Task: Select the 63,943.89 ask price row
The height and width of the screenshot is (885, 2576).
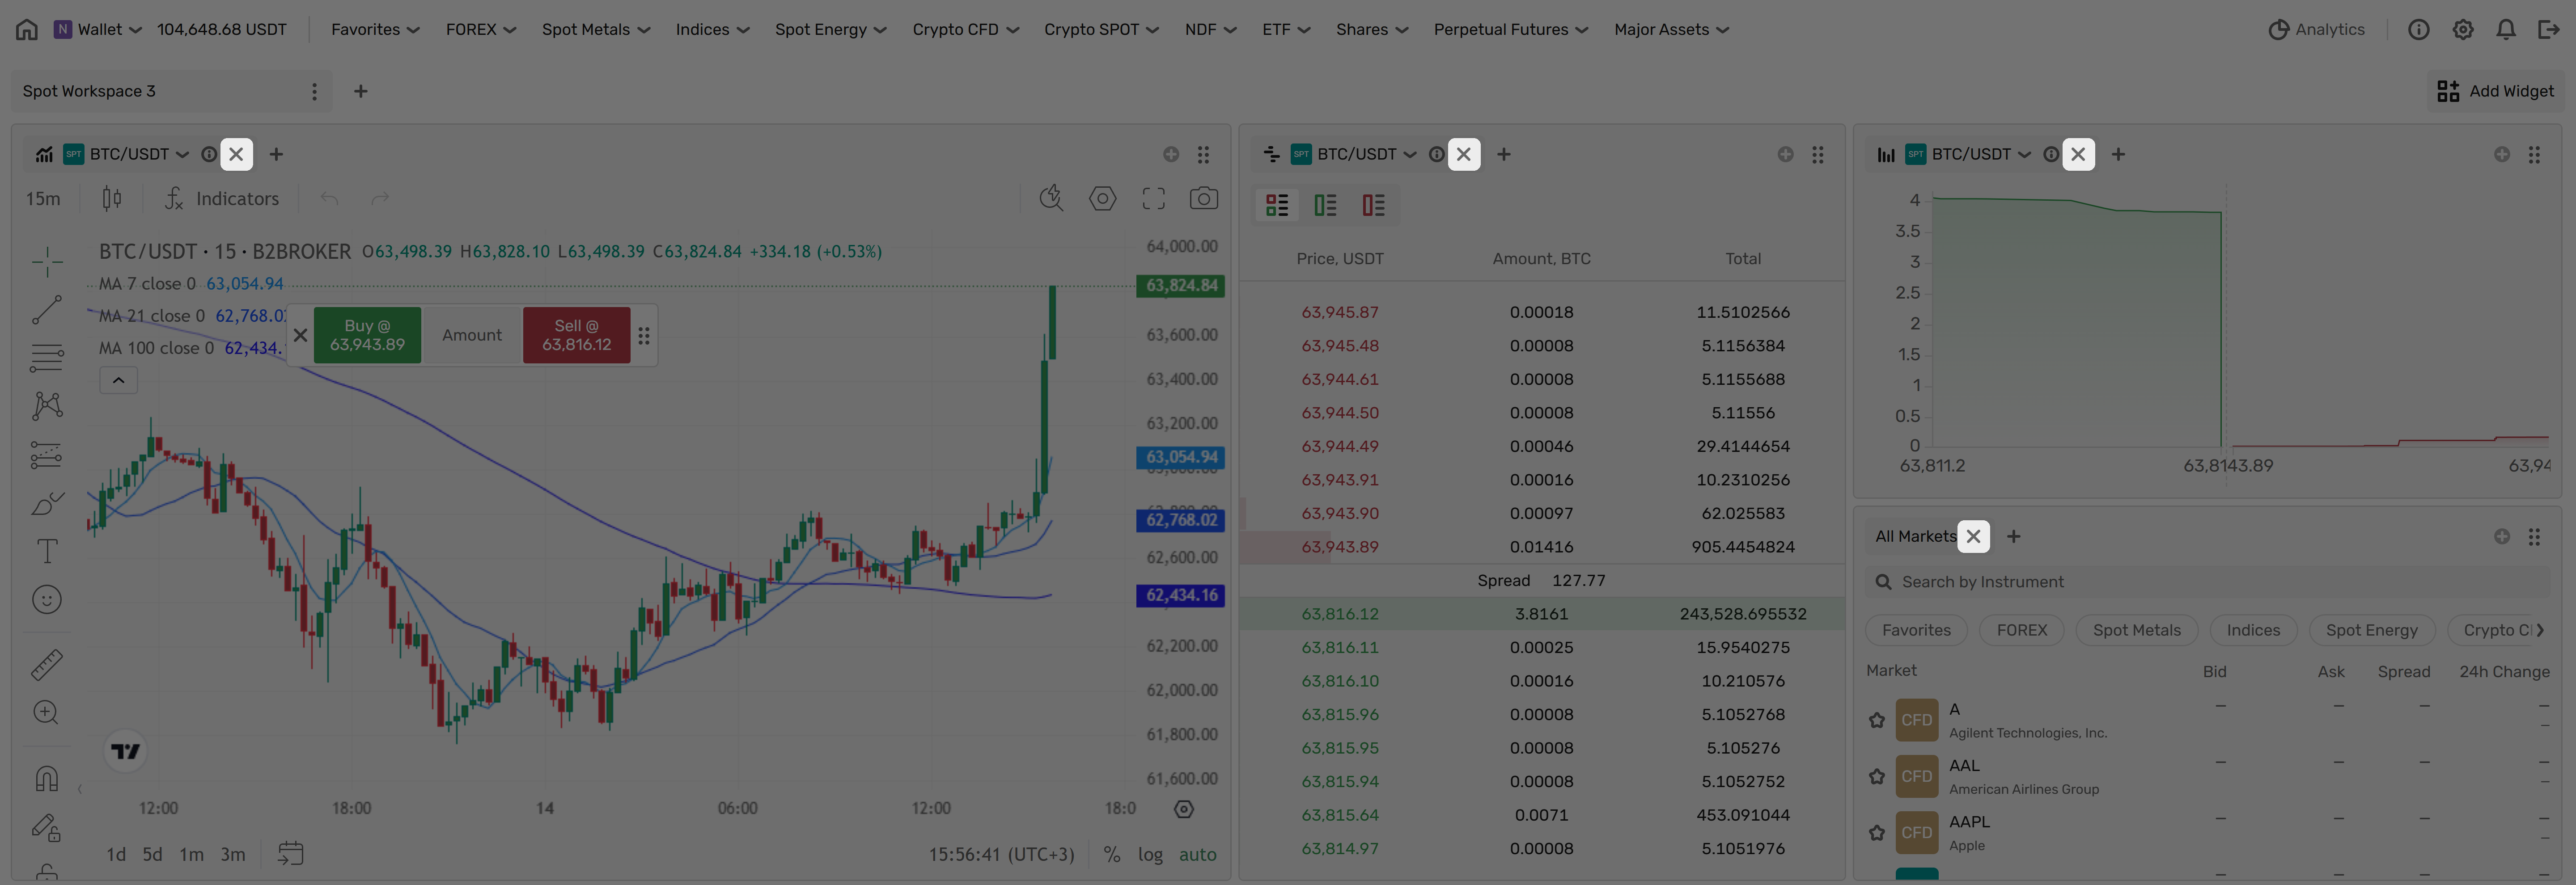Action: tap(1541, 548)
